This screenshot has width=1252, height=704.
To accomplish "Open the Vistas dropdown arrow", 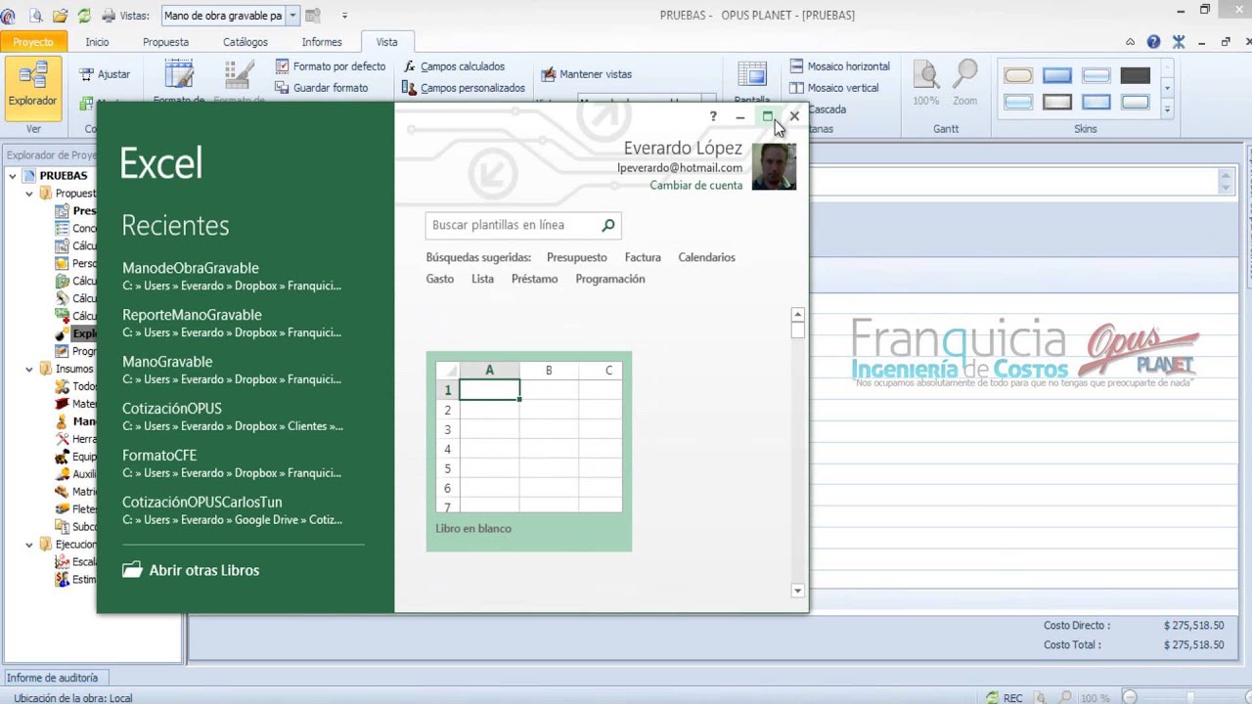I will coord(291,16).
